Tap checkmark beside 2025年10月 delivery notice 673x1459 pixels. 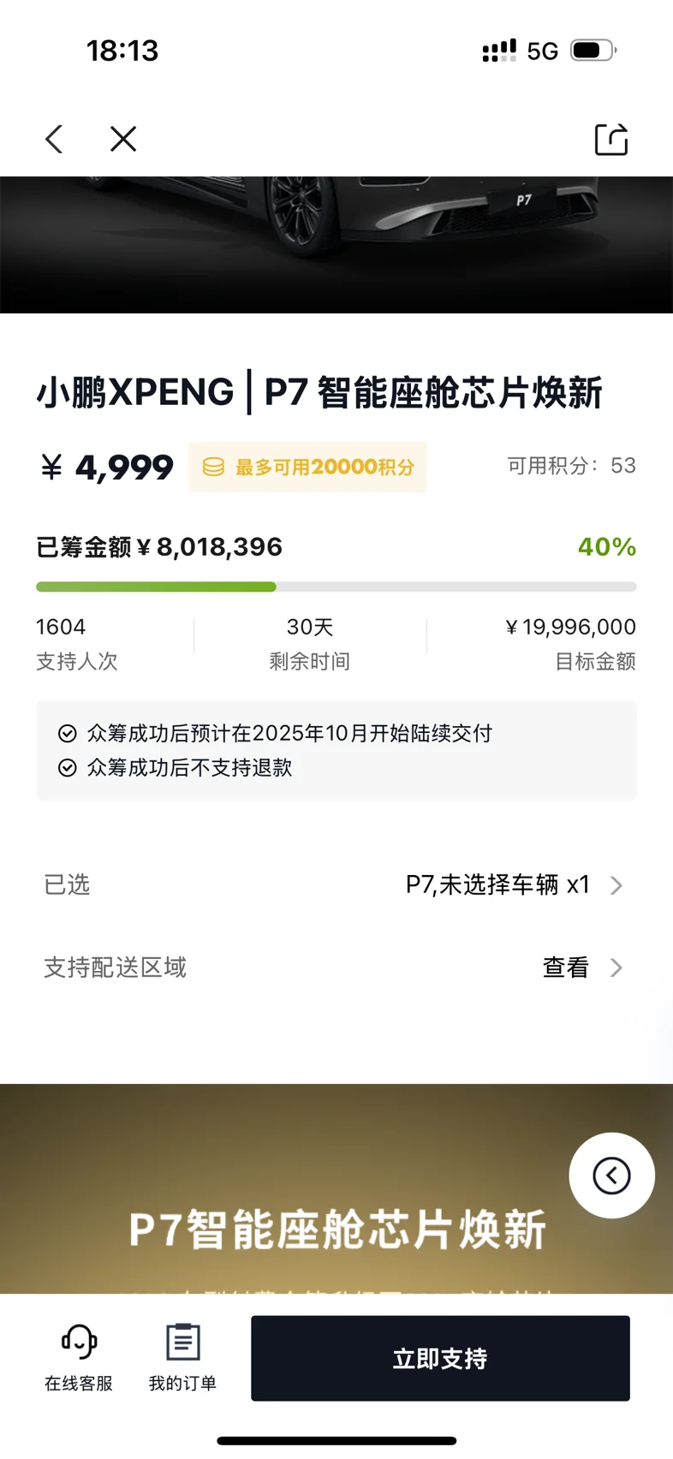pos(68,733)
